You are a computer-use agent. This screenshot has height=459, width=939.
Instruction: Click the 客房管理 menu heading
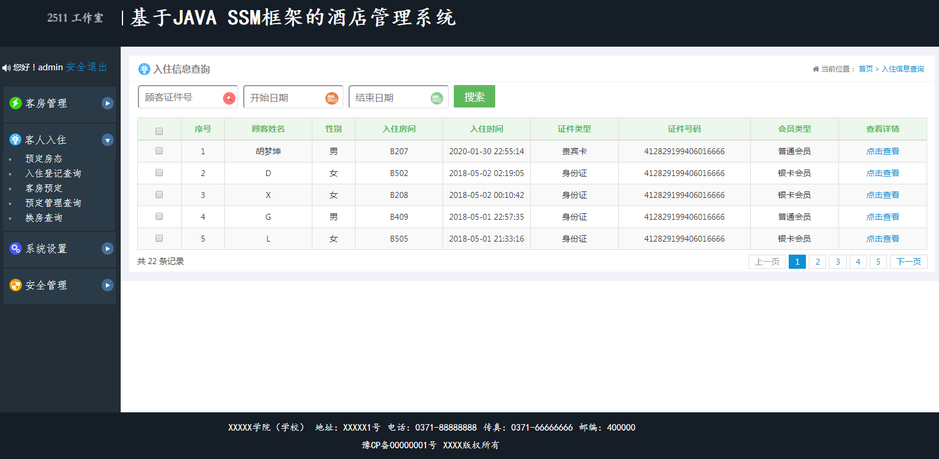(x=46, y=103)
